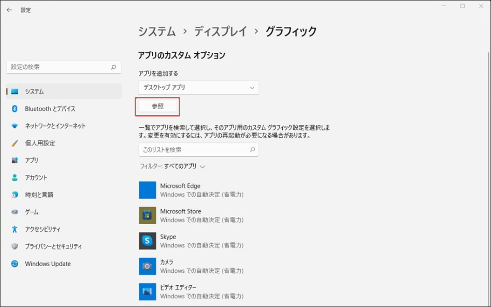The width and height of the screenshot is (491, 307).
Task: Click the Microsoft Store app icon
Action: 148,215
